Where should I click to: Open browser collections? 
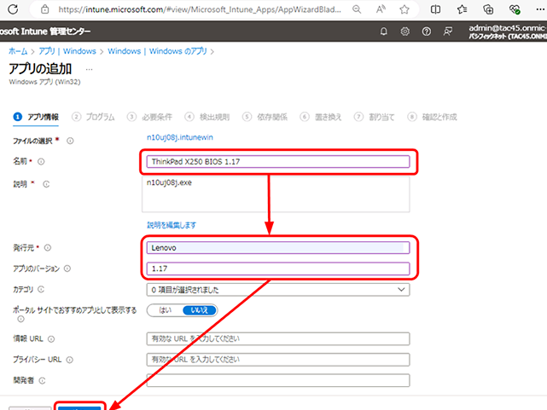pyautogui.click(x=488, y=9)
